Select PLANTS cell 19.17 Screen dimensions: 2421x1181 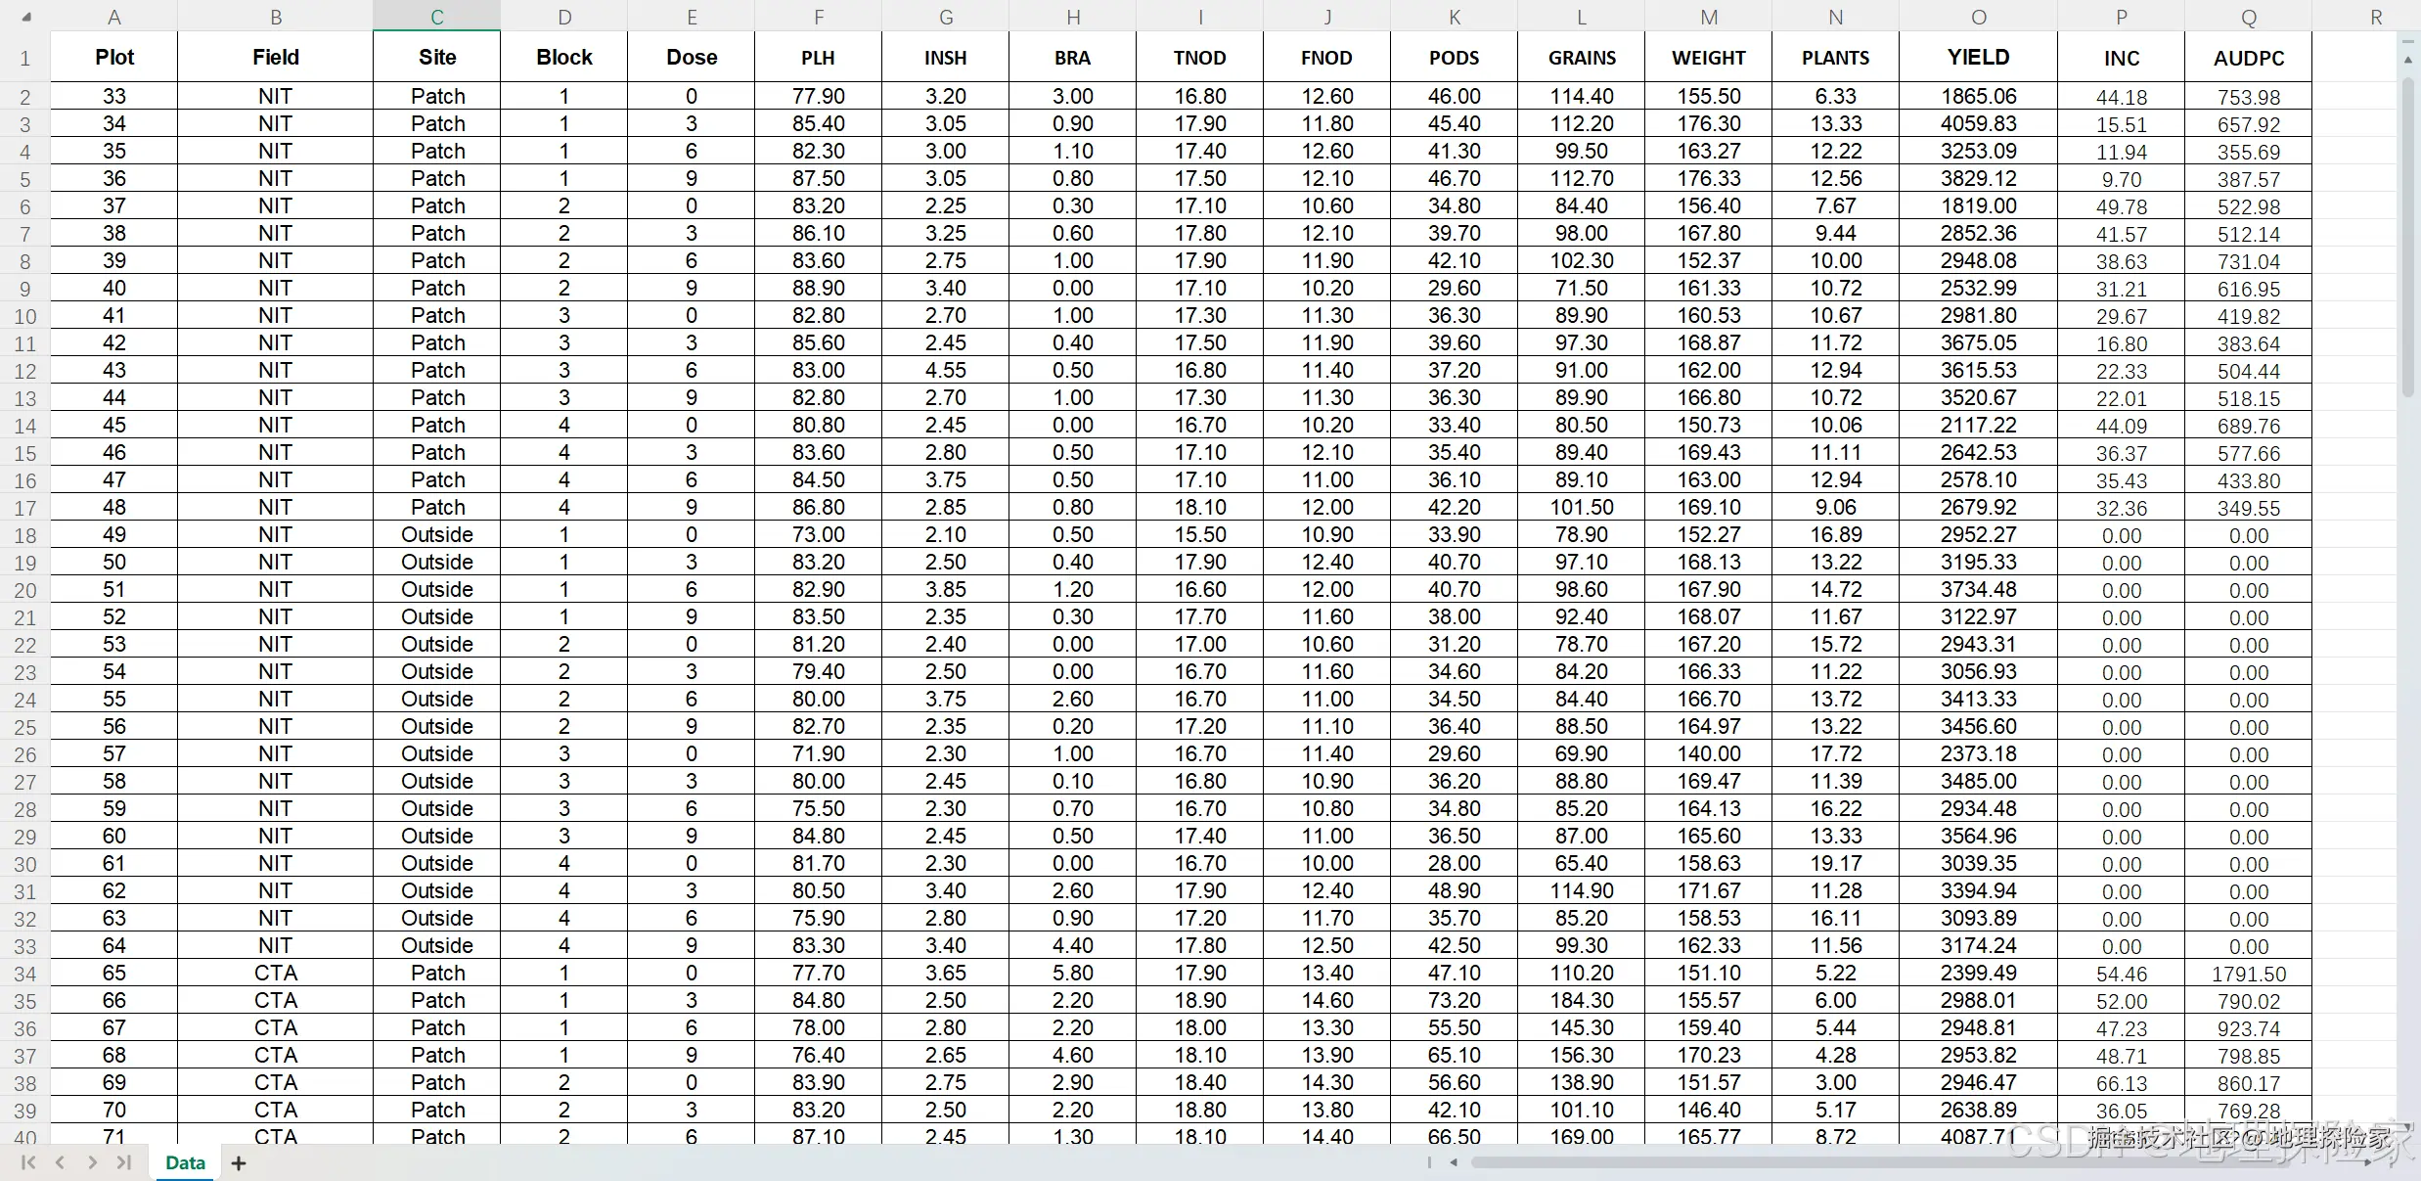click(1836, 864)
